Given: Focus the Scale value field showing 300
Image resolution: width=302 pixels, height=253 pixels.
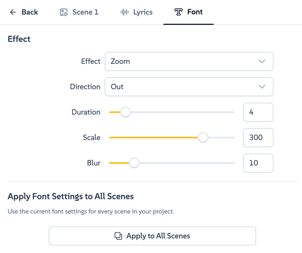Looking at the screenshot, I should [258, 137].
